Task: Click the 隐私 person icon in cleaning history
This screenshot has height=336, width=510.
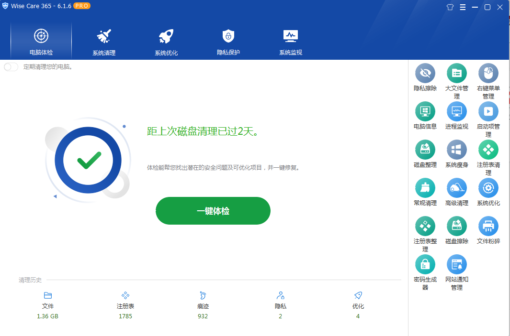Action: 280,295
